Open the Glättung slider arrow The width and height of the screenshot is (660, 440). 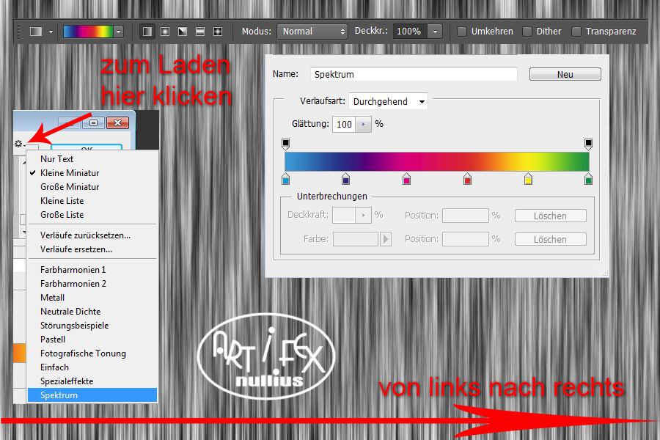(x=363, y=124)
